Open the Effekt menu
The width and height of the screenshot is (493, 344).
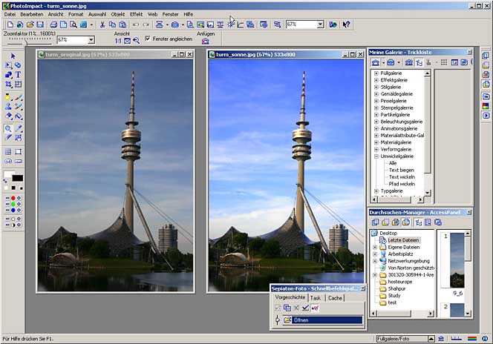coord(136,14)
